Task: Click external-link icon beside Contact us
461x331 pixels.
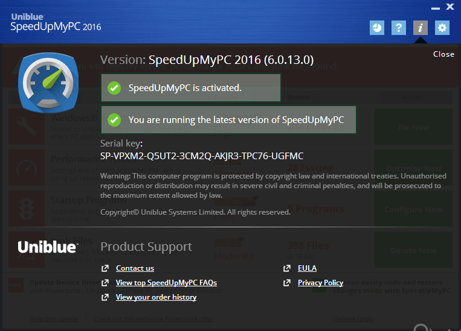Action: click(105, 268)
